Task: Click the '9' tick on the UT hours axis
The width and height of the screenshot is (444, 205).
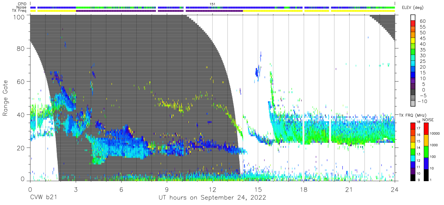Action: pos(167,189)
